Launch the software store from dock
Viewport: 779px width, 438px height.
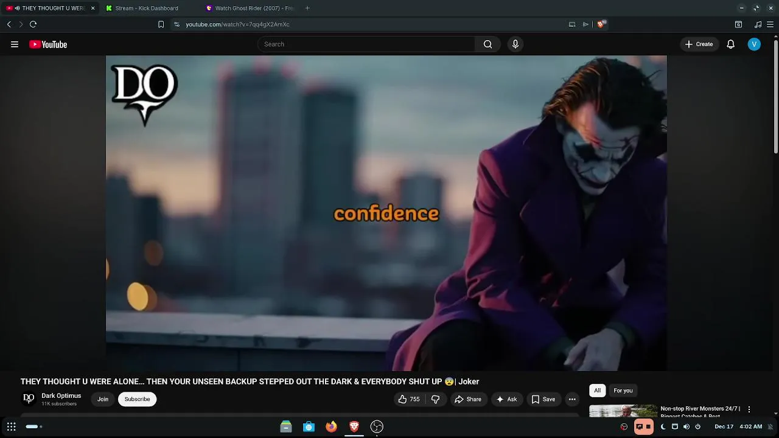click(x=309, y=426)
